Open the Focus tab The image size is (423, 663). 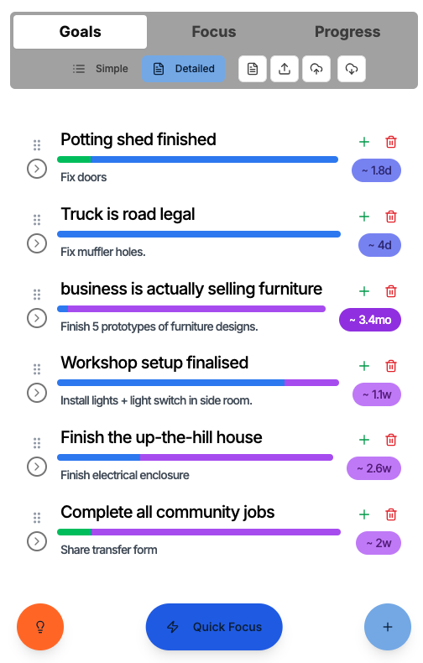pos(214,32)
